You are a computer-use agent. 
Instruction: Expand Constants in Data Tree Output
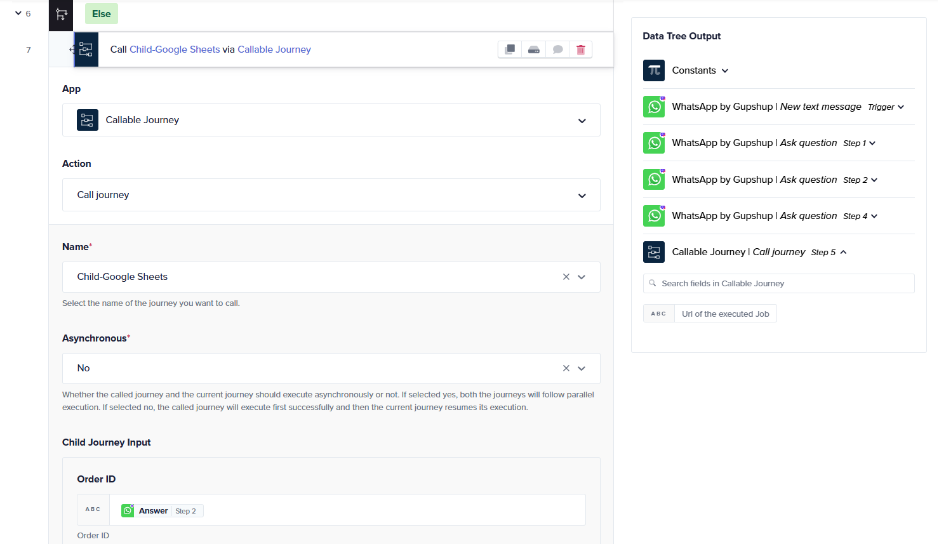(x=725, y=70)
